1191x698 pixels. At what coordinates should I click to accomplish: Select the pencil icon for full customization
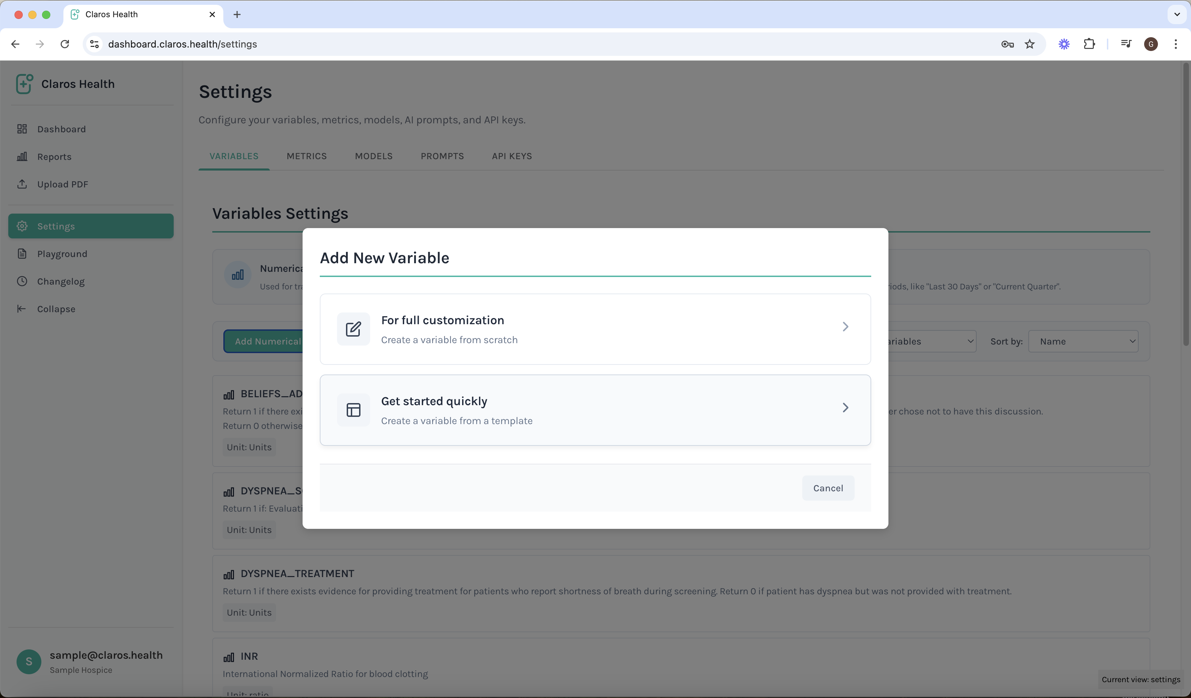353,328
